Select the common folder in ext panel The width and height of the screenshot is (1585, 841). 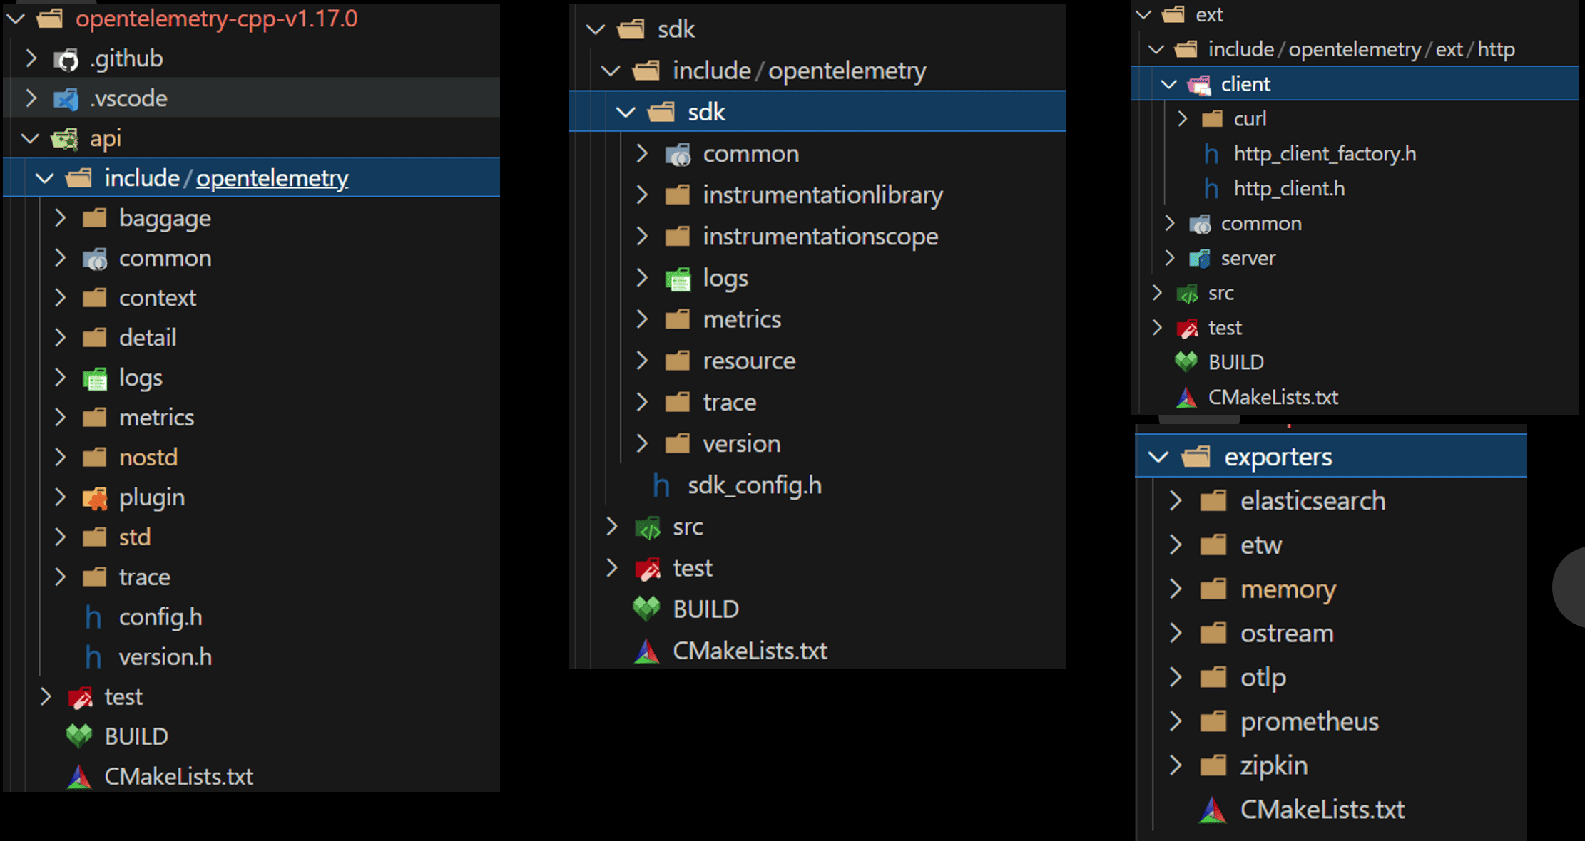pos(1355,224)
